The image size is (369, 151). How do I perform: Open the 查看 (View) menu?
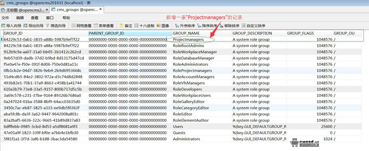point(34,18)
